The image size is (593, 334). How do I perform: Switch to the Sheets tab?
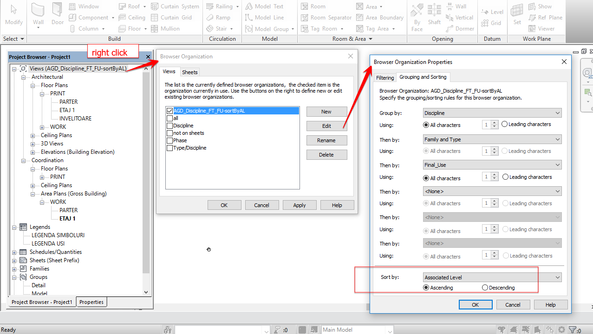[189, 72]
